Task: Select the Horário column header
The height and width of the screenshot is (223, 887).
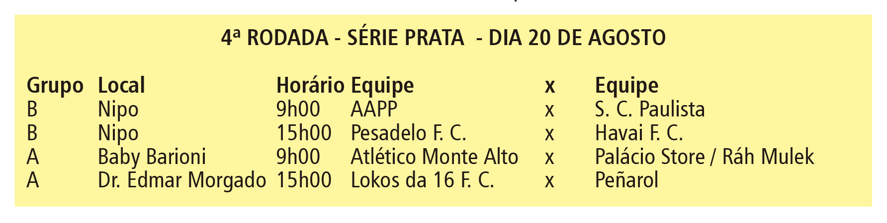Action: click(x=310, y=86)
